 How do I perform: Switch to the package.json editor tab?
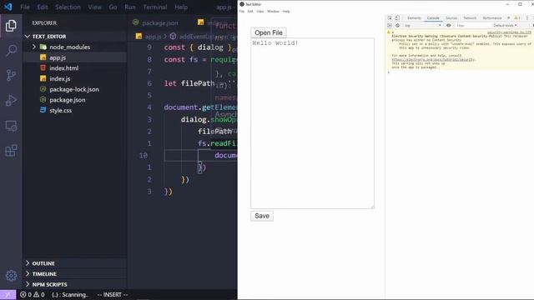point(156,22)
